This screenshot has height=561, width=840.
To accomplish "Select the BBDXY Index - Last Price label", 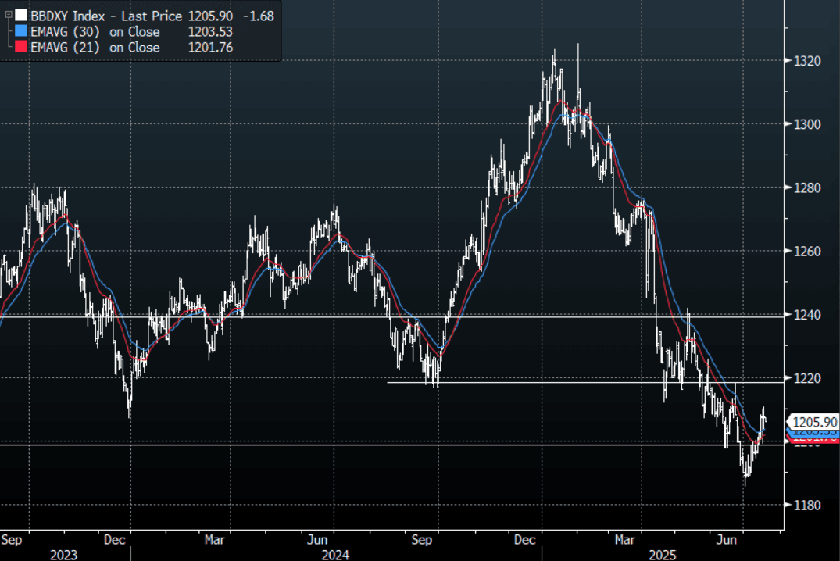I will pos(106,16).
